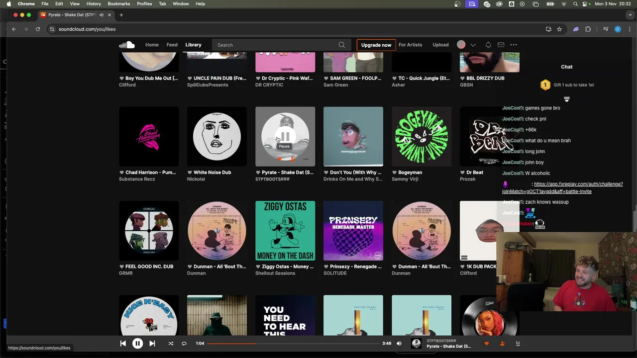Open the Bookmarks menu
Image resolution: width=637 pixels, height=358 pixels.
click(119, 3)
